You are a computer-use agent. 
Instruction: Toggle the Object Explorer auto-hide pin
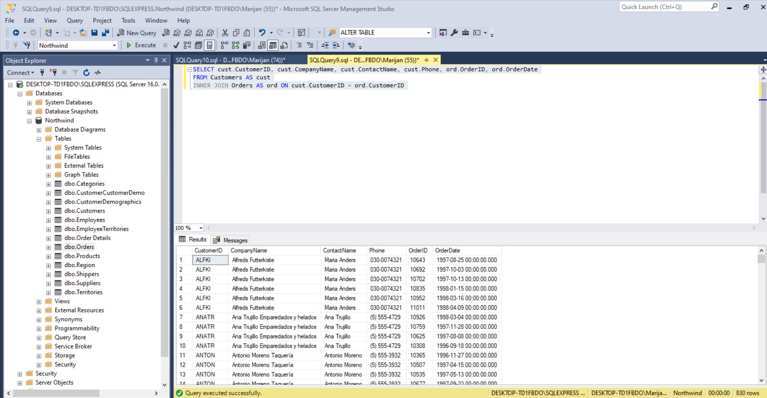156,60
